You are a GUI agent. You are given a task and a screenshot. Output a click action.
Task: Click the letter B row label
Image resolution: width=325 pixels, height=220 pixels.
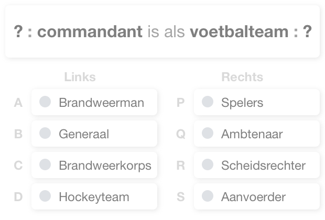[x=18, y=134]
